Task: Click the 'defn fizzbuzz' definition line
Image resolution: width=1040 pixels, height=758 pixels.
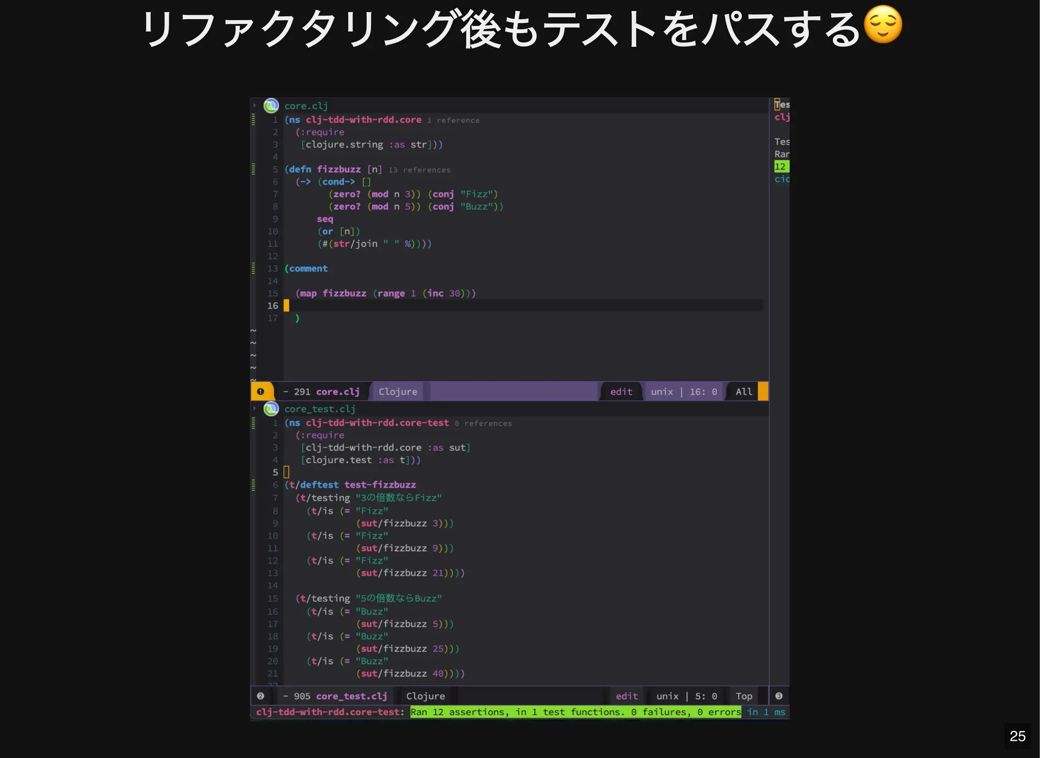Action: 333,169
